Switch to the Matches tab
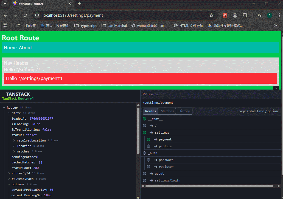Viewport: 283px width, 199px height. (167, 111)
